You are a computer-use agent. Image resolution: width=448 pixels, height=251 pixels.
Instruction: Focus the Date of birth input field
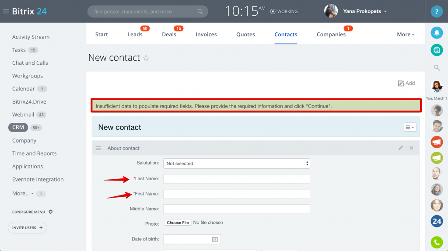(x=192, y=239)
